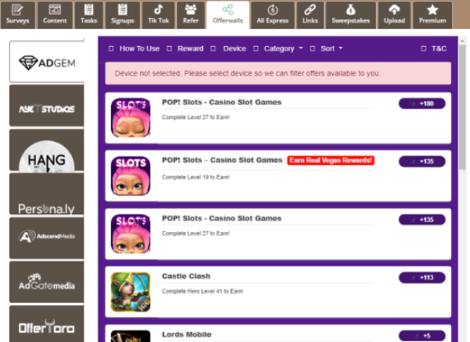Click the +135 button for Level 19 offer
470x342 pixels.
tap(422, 161)
